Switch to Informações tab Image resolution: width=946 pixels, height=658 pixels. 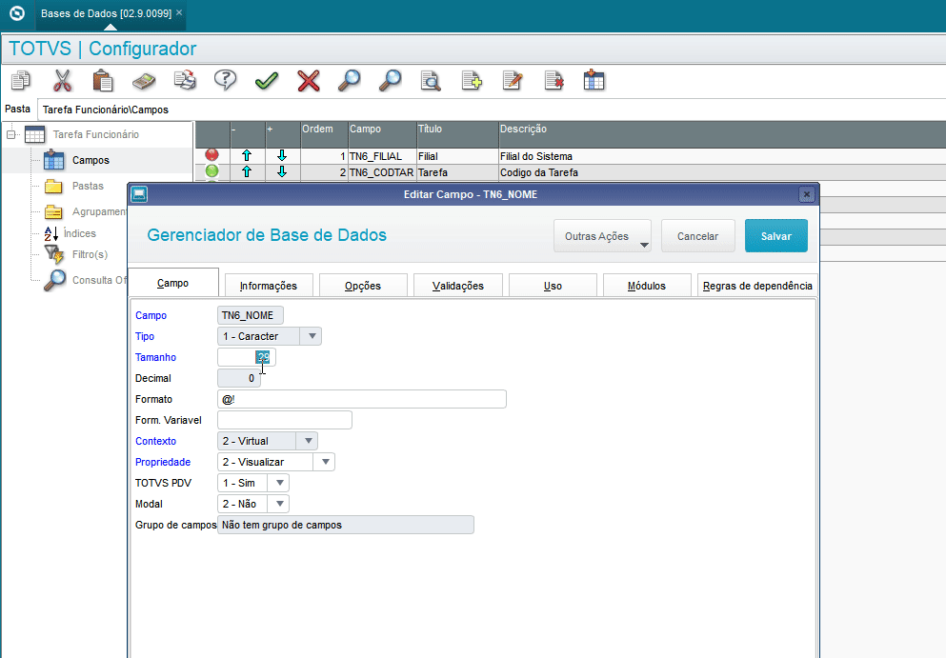coord(269,286)
